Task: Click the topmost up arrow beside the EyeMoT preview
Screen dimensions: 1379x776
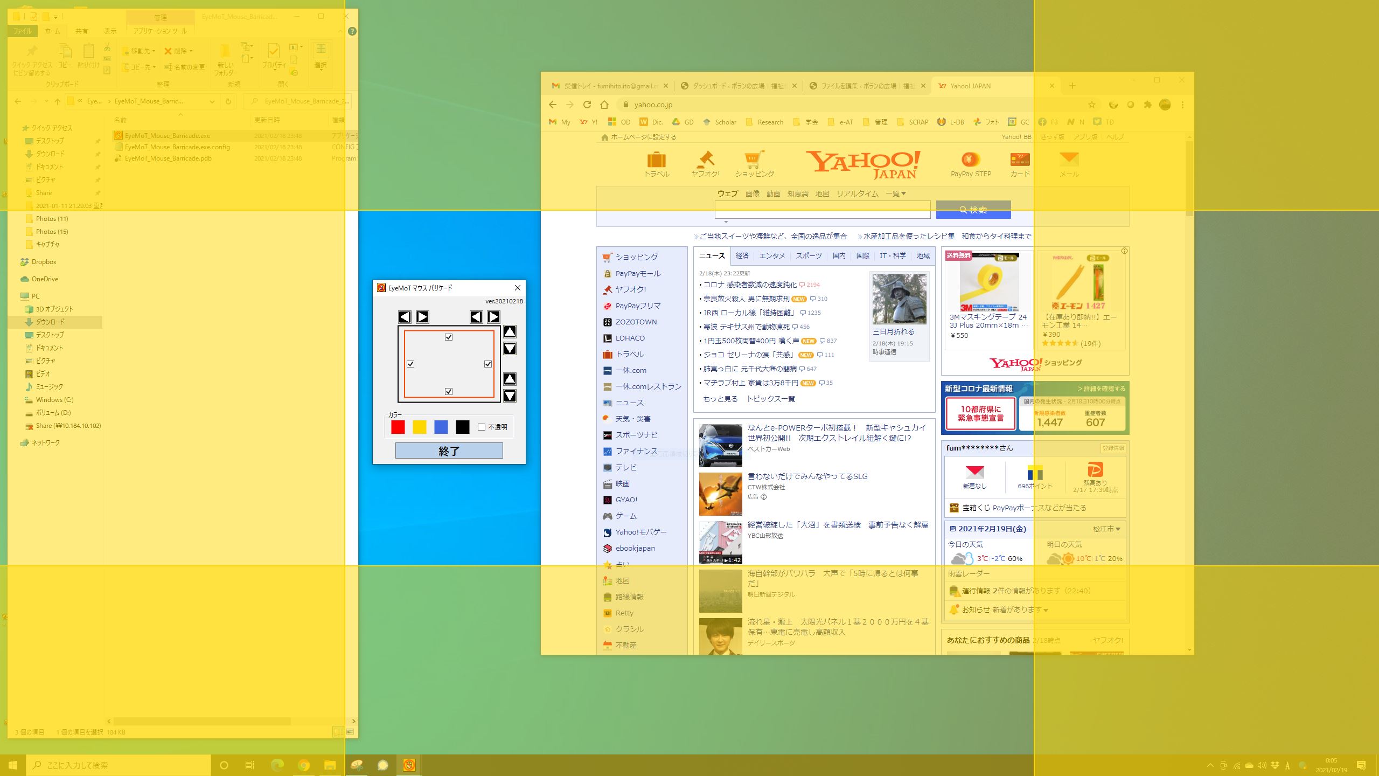Action: [x=510, y=332]
